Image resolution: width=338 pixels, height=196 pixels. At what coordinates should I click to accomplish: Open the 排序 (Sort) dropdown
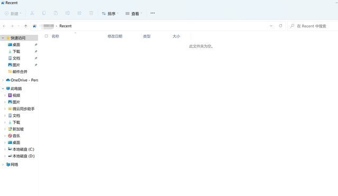110,14
